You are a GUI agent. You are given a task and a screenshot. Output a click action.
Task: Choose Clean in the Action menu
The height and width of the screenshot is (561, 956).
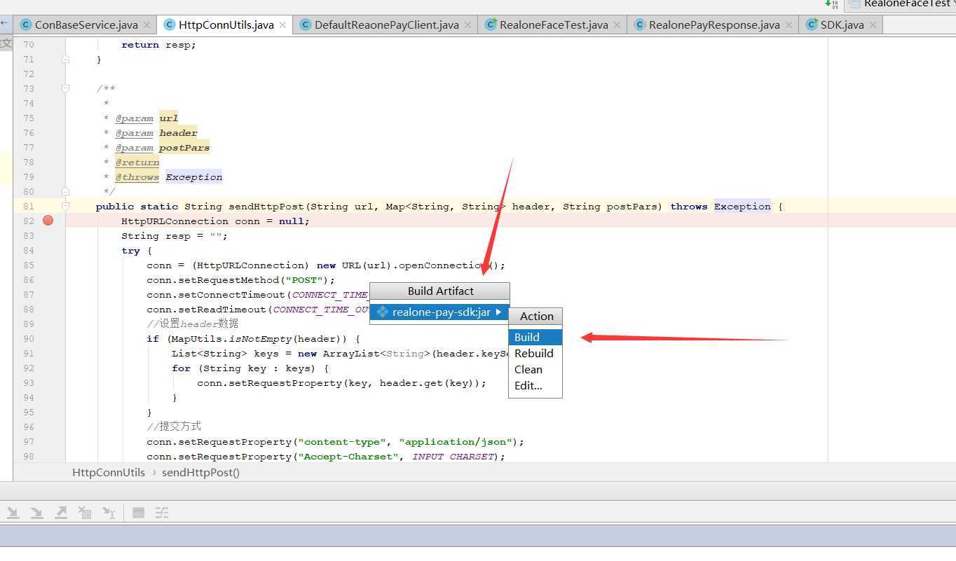(535, 369)
